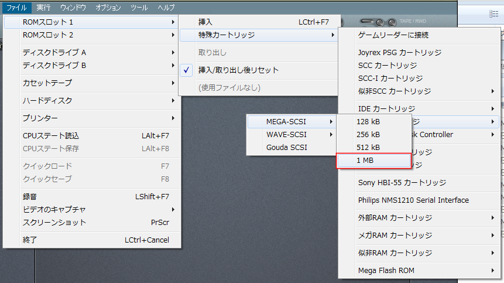Image resolution: width=504 pixels, height=283 pixels.
Task: Open the ファイル menu
Action: click(17, 8)
